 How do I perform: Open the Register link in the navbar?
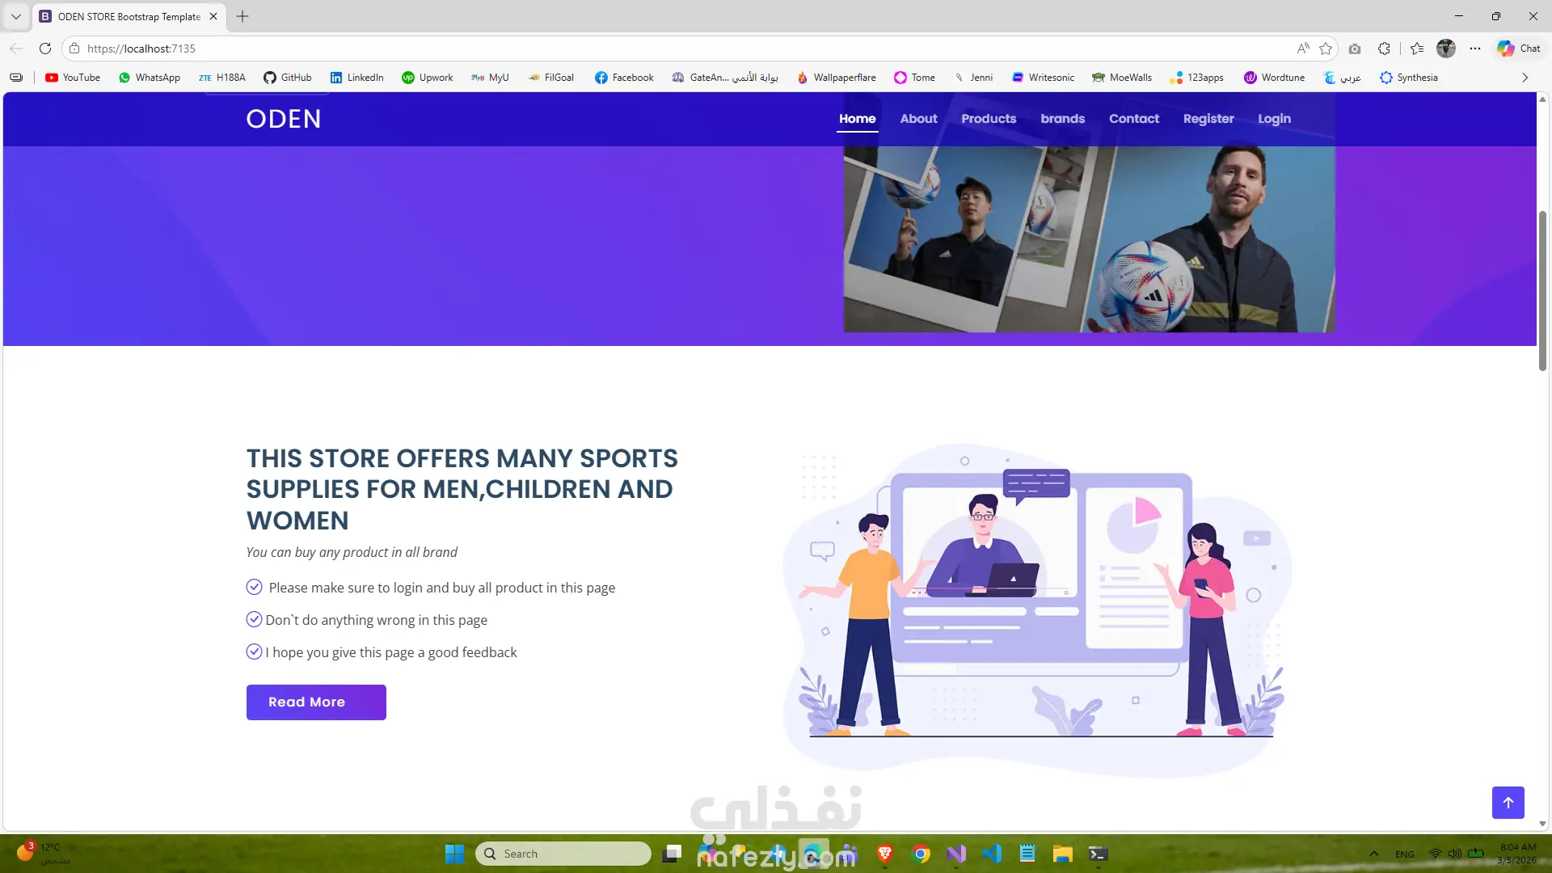tap(1208, 119)
